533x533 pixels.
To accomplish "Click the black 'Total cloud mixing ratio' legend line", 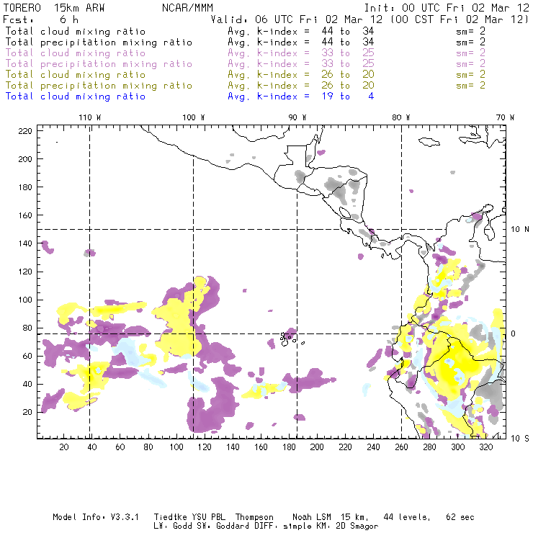I will [76, 31].
